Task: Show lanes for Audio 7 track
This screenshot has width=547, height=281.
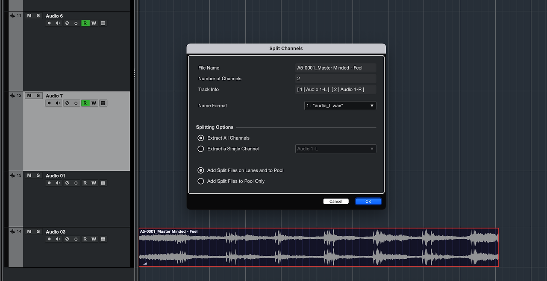Action: tap(103, 103)
